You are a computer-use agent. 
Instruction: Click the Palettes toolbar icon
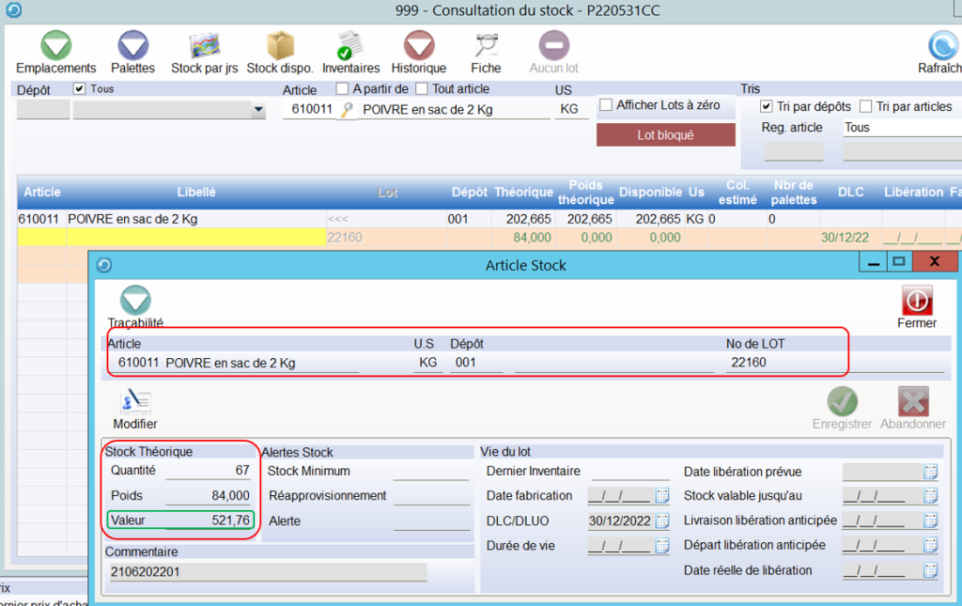pyautogui.click(x=132, y=46)
